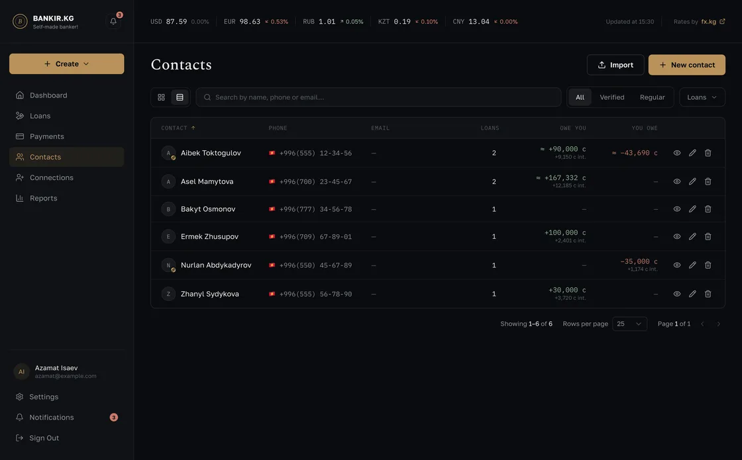The image size is (742, 460).
Task: Click the KZT 0.19 rate
Action: coord(407,21)
